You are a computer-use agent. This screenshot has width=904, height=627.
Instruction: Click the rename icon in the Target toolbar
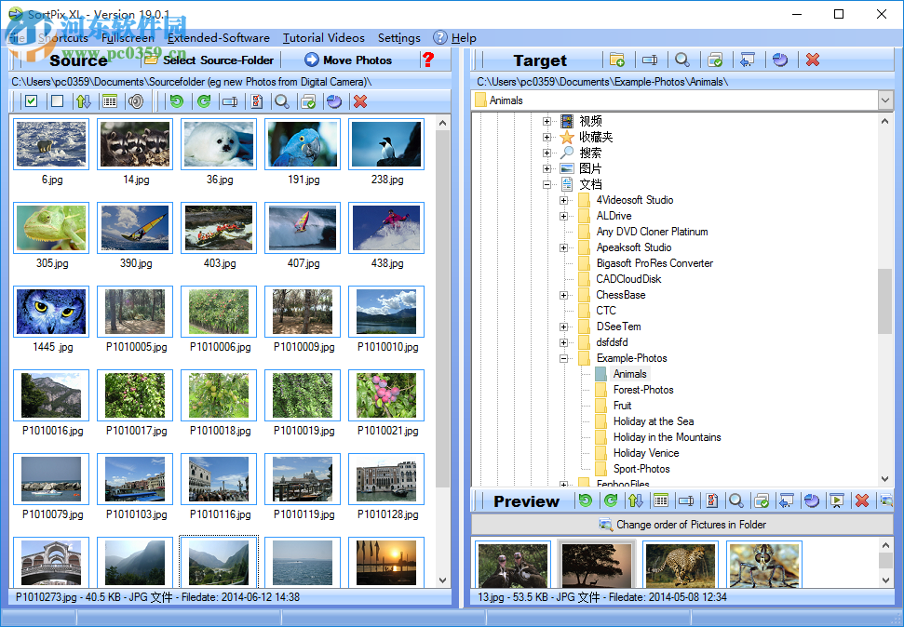649,60
